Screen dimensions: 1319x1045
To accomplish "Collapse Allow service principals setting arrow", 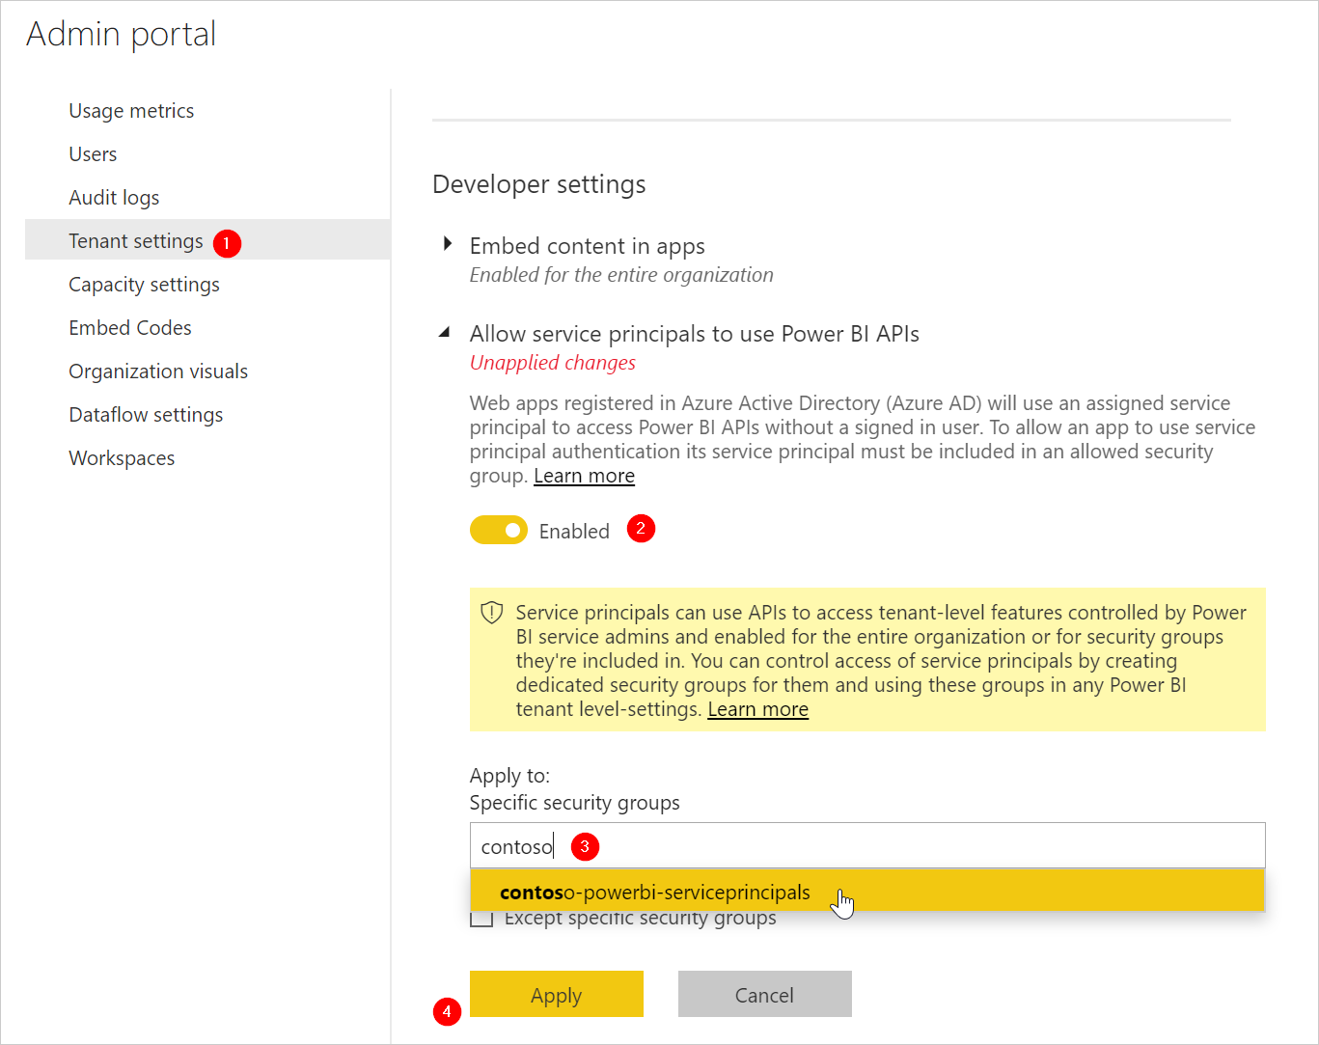I will (x=445, y=332).
